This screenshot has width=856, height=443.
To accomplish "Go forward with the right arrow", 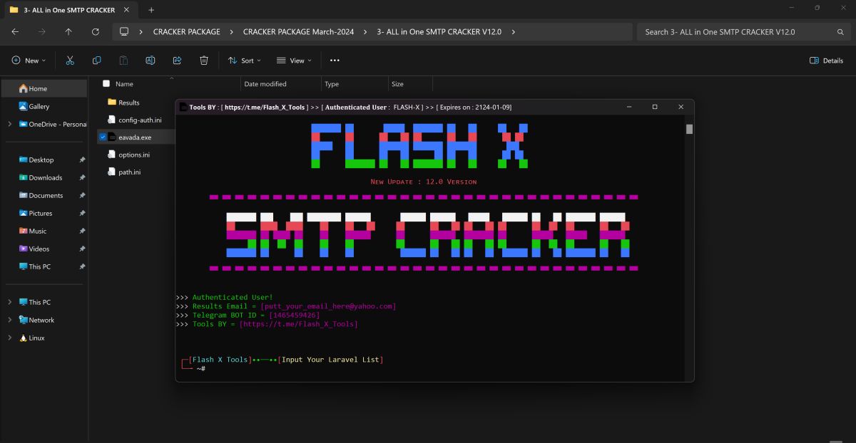I will 42,32.
